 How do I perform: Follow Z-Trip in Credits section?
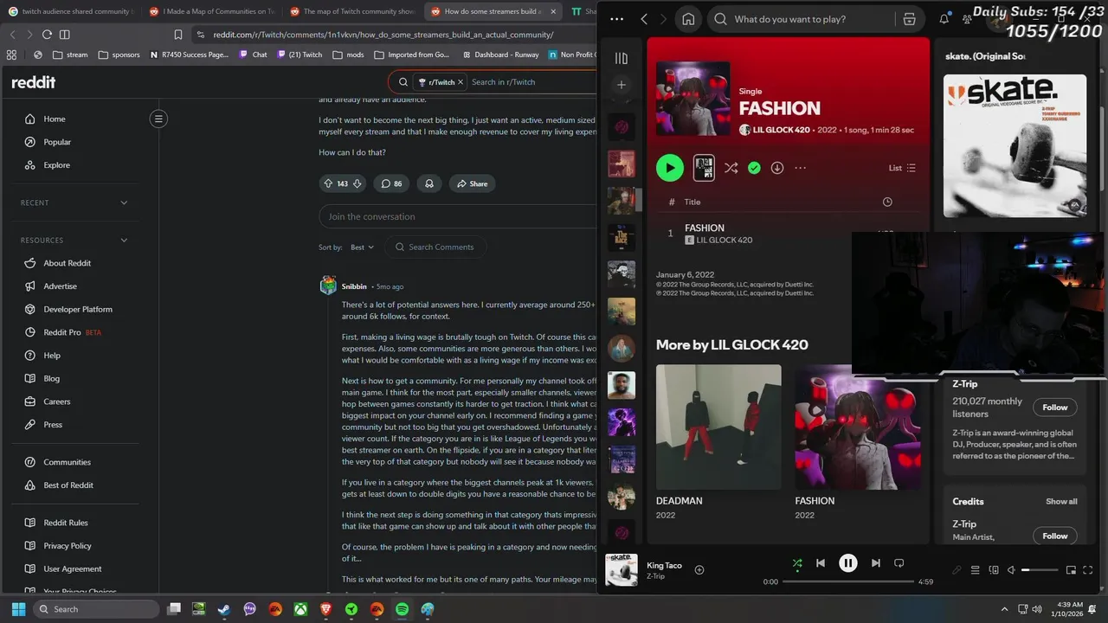pos(1054,536)
